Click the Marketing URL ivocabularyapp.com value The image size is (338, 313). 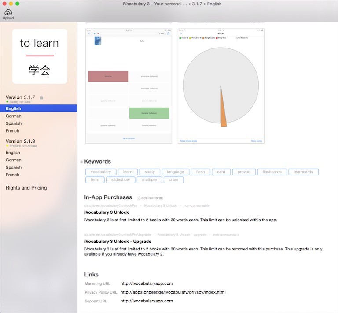[x=147, y=283]
